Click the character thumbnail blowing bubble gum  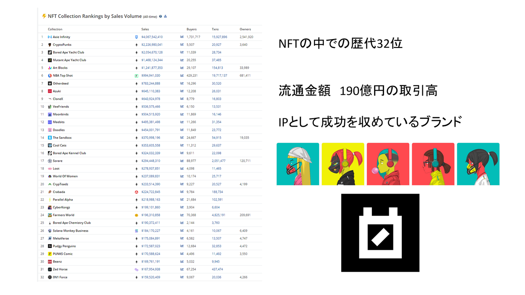pyautogui.click(x=388, y=164)
